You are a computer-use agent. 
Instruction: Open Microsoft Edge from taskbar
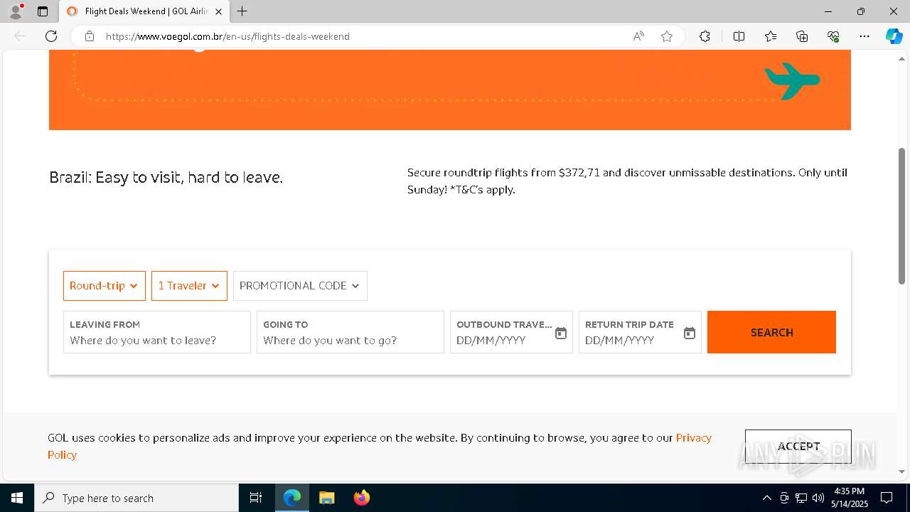tap(292, 498)
